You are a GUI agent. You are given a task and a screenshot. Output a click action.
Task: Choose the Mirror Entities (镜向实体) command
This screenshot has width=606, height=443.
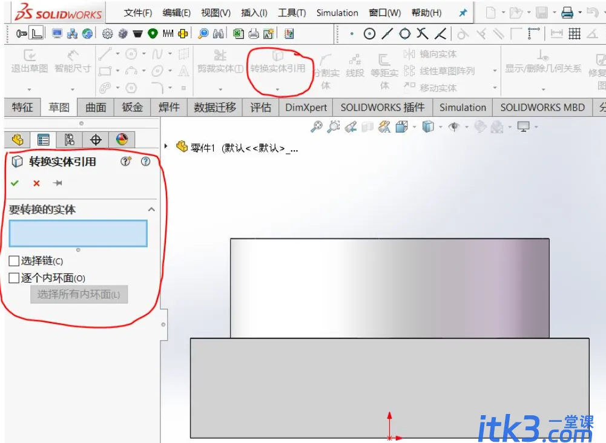[x=430, y=54]
